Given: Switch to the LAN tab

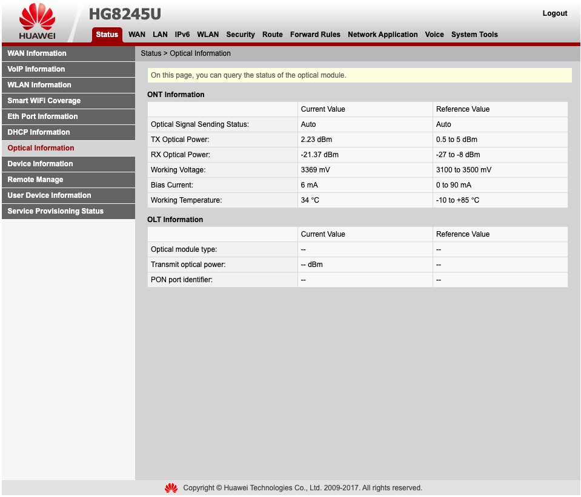Looking at the screenshot, I should (160, 35).
